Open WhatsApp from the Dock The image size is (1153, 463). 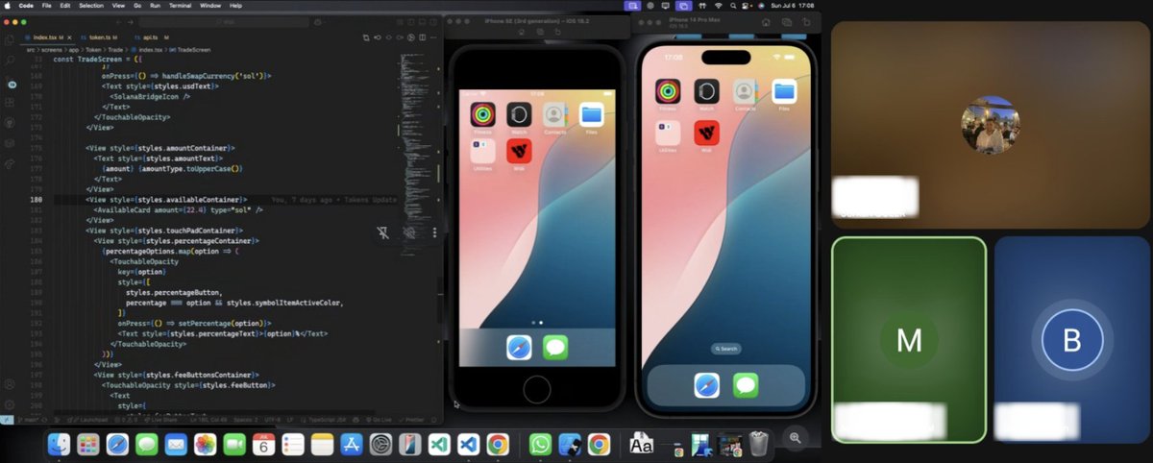pos(541,444)
